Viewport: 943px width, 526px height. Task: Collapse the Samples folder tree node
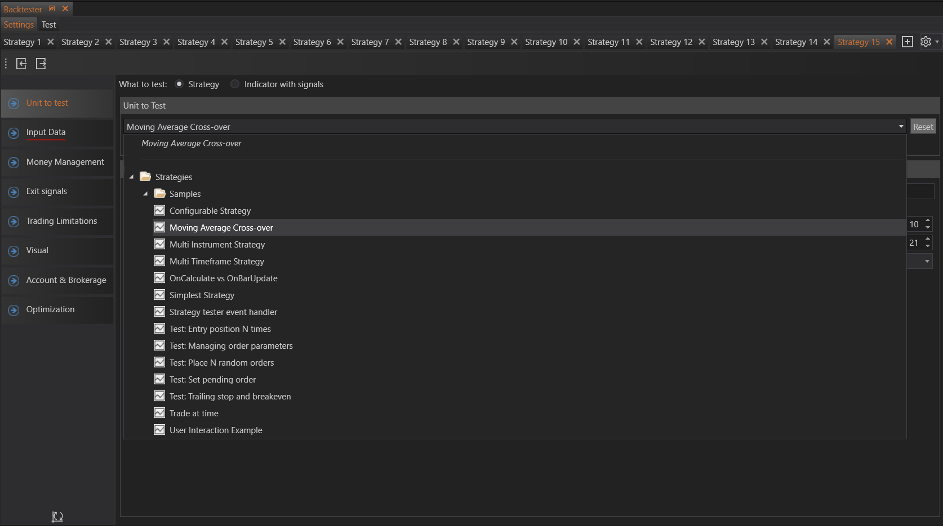tap(146, 194)
